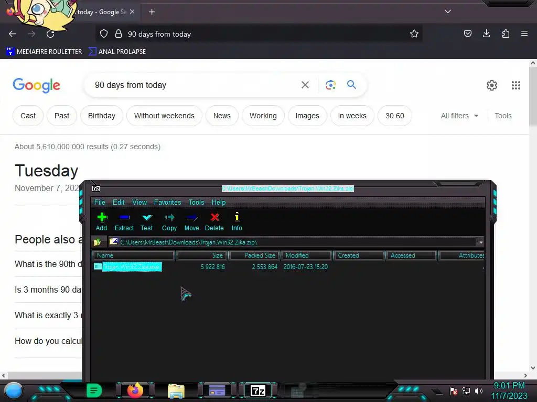Switch to News results

222,116
